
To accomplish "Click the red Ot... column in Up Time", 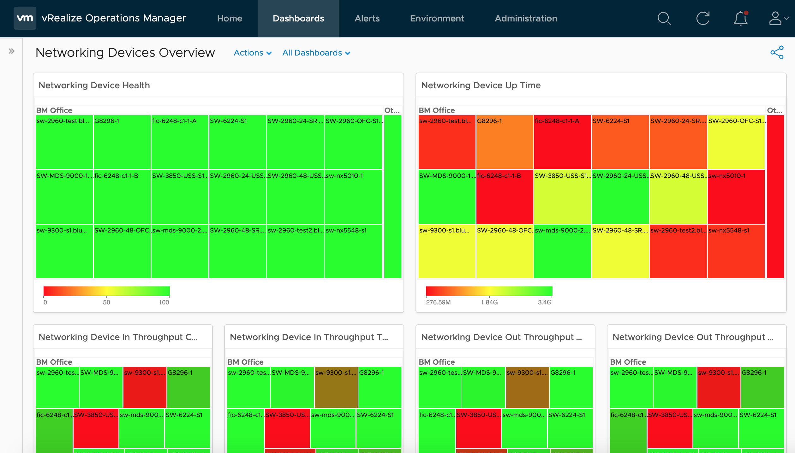I will 775,197.
